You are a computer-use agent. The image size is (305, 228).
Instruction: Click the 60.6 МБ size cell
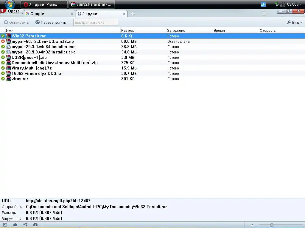tap(129, 41)
